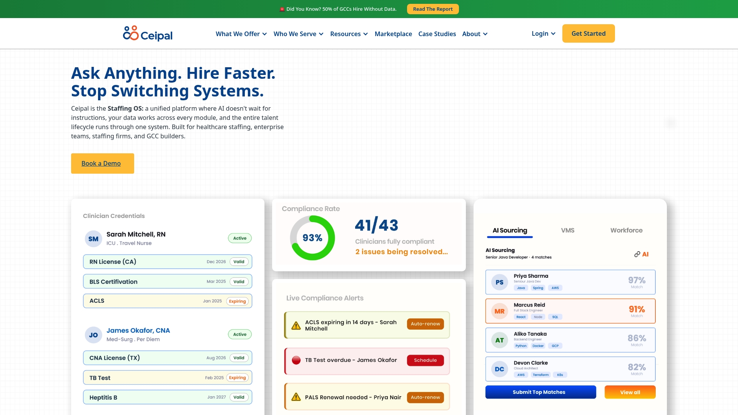This screenshot has width=738, height=415.
Task: Click the 93% compliance rate ring
Action: pyautogui.click(x=312, y=238)
